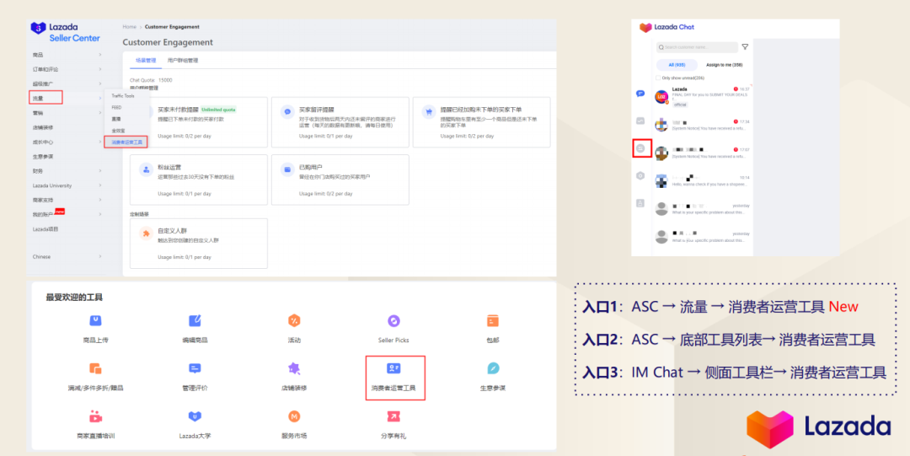The width and height of the screenshot is (910, 456).
Task: Open the 活动 percent icon
Action: (294, 320)
